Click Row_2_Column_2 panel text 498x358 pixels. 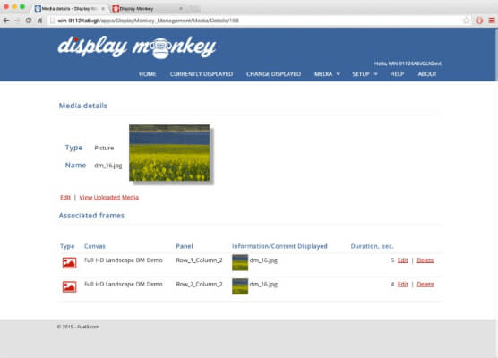(199, 284)
